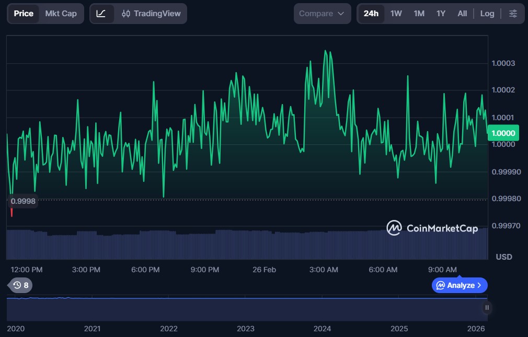Open chart settings sliders icon
This screenshot has width=528, height=337.
click(513, 14)
